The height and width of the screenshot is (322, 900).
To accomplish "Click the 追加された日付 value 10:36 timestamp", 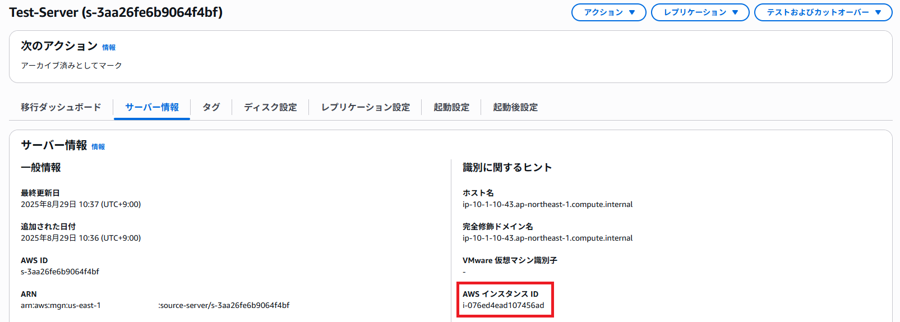I will tap(81, 238).
